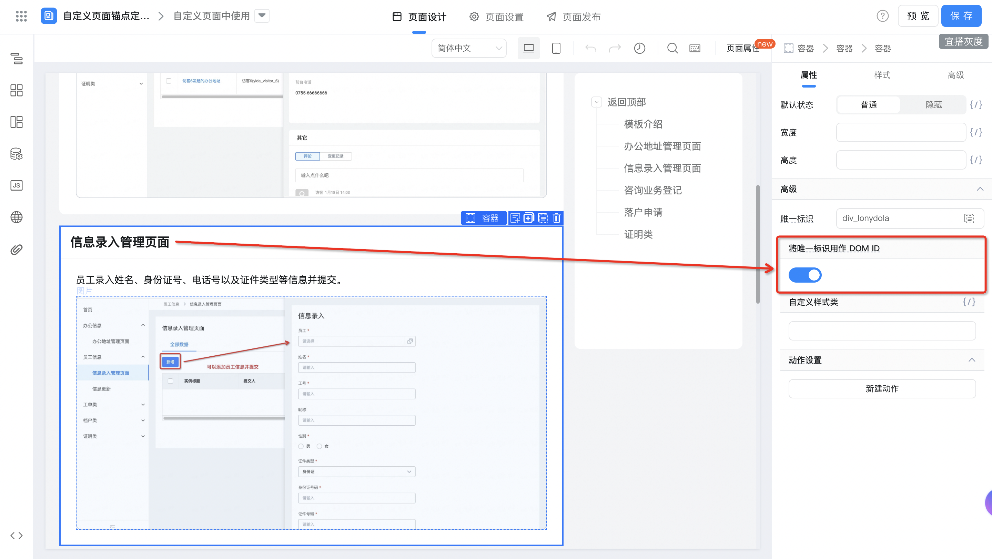Click the 预览 preview button

(x=918, y=16)
